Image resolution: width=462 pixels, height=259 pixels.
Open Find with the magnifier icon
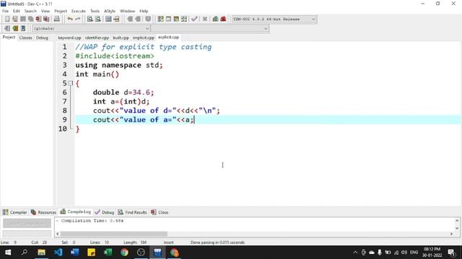(90, 19)
